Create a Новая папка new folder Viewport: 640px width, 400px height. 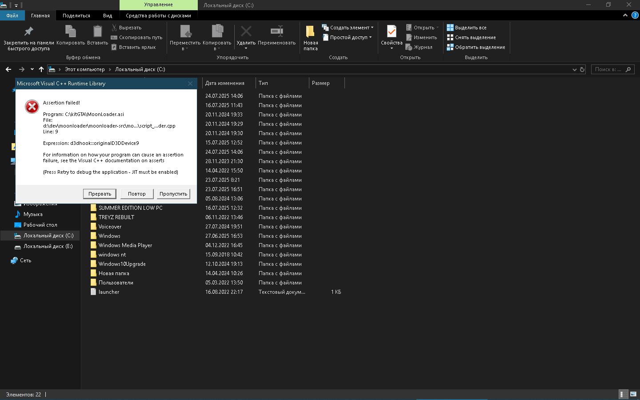pyautogui.click(x=311, y=38)
